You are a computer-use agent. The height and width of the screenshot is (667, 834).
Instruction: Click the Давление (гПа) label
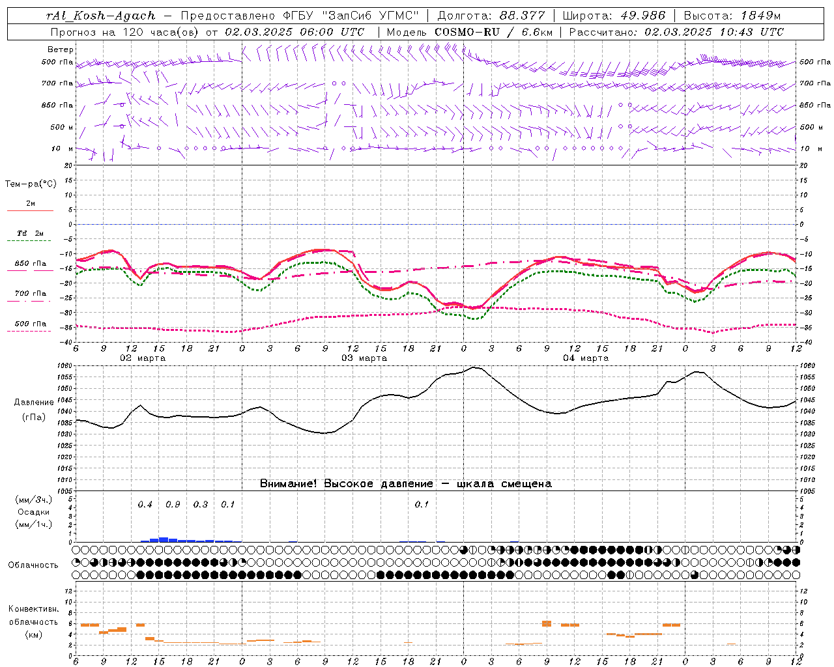click(34, 410)
